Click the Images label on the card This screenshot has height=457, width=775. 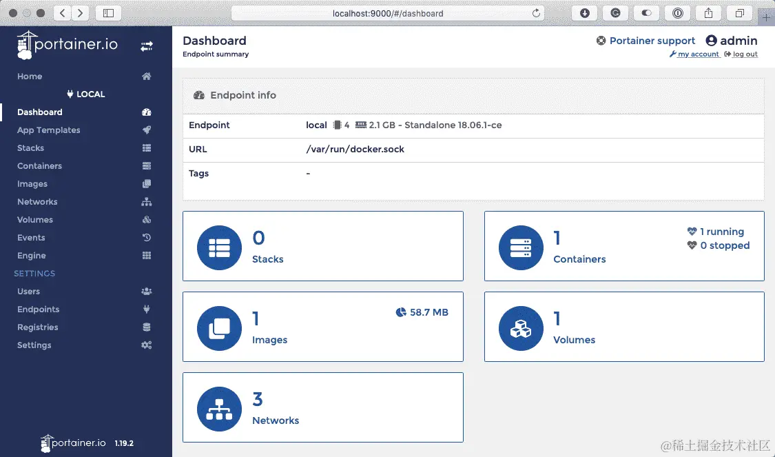(269, 340)
